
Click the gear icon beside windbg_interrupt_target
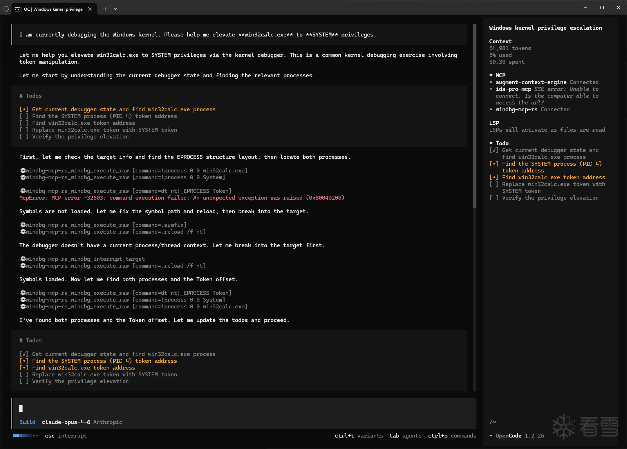click(23, 259)
